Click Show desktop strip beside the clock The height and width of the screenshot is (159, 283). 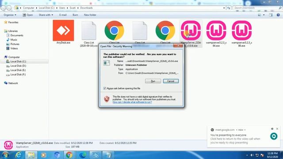tap(282, 155)
